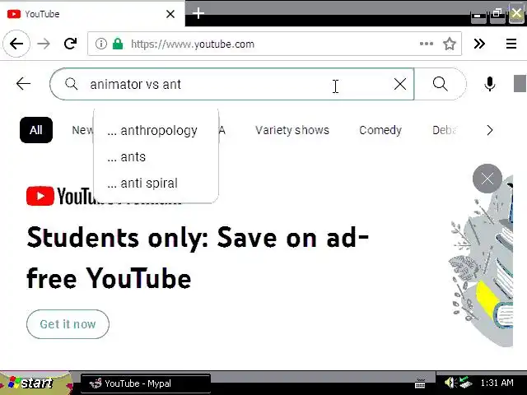The width and height of the screenshot is (527, 395).
Task: Choose the anti spiral search suggestion
Action: [x=156, y=183]
